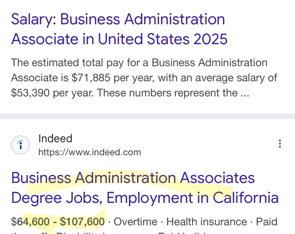Click the 'Overtime' benefit text
Viewport: 295px width, 234px height.
pyautogui.click(x=135, y=222)
